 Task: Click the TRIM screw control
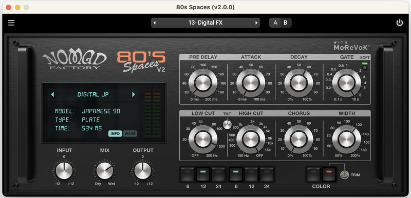tap(344, 175)
